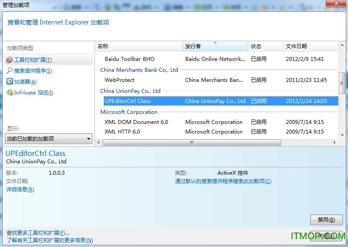Click the File Date column header
Viewport: 348px width, 247px height.
[309, 46]
